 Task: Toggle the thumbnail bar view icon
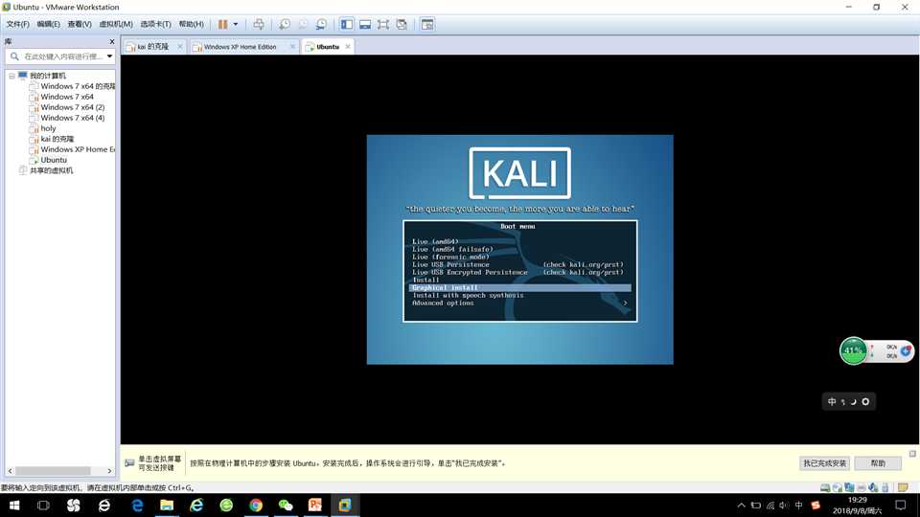pos(365,24)
